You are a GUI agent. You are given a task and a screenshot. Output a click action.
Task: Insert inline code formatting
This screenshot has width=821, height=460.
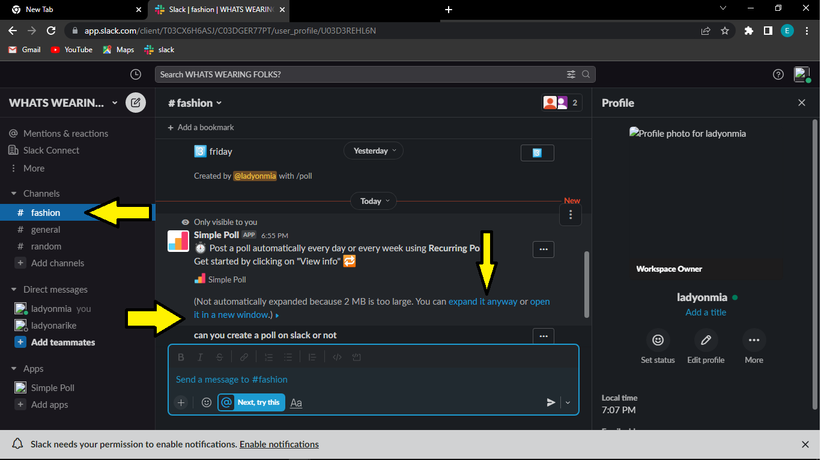click(x=337, y=357)
